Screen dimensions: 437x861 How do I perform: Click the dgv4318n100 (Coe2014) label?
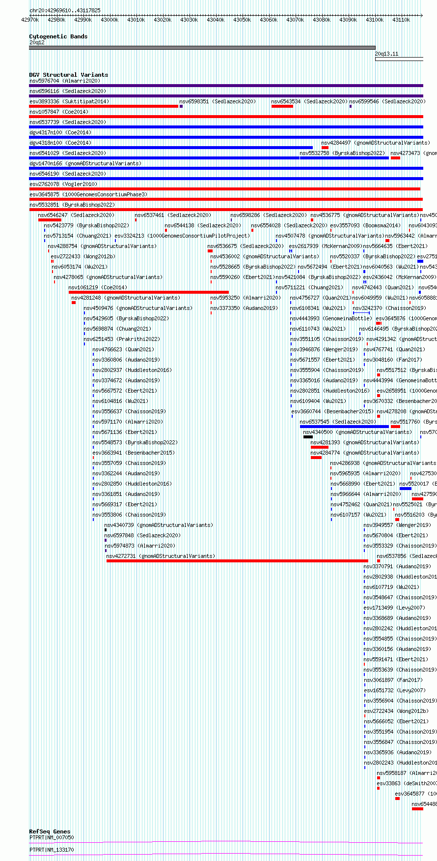(60, 143)
